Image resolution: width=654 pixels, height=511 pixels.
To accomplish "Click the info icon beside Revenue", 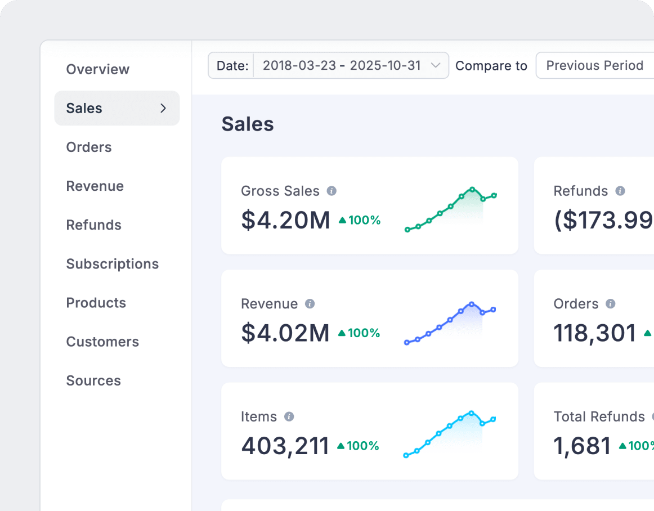I will pos(310,303).
